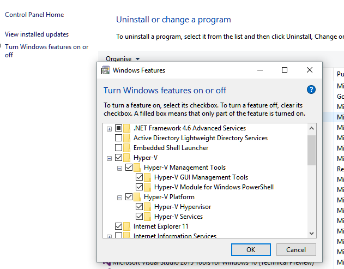Click the Windows Features title bar icon
The height and width of the screenshot is (269, 344).
[105, 70]
